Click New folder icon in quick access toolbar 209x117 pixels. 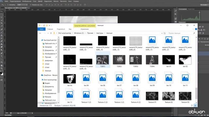tap(47, 25)
